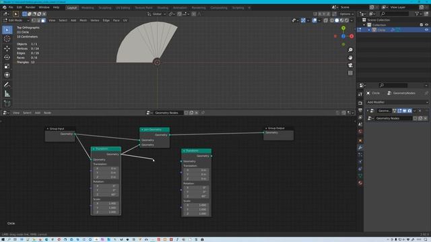The height and width of the screenshot is (242, 431).
Task: Switch to solid viewport shading
Action: [337, 20]
